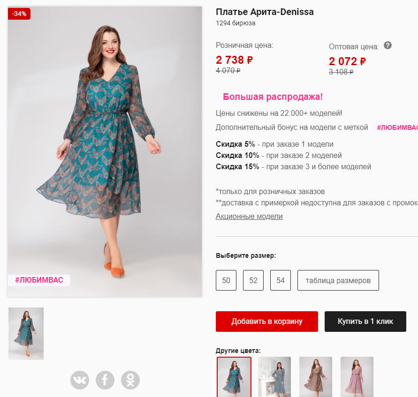Viewport: 418px width, 397px height.
Task: Click #ЛЮБИМВАС hashtag in the promo text
Action: tap(397, 127)
